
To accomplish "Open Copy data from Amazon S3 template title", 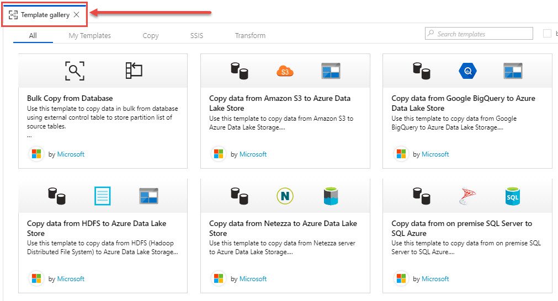I will click(x=280, y=103).
